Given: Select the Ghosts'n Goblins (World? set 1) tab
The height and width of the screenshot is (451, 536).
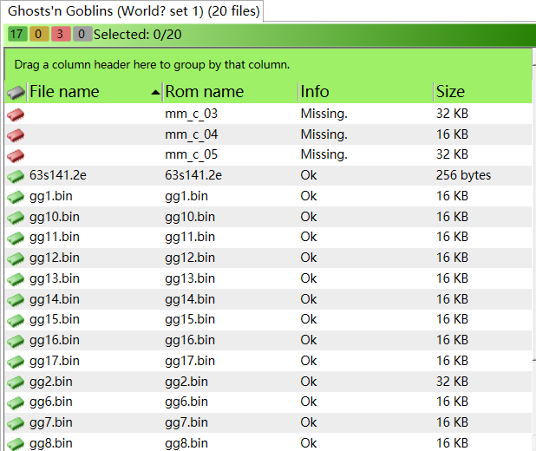Looking at the screenshot, I should pos(131,10).
